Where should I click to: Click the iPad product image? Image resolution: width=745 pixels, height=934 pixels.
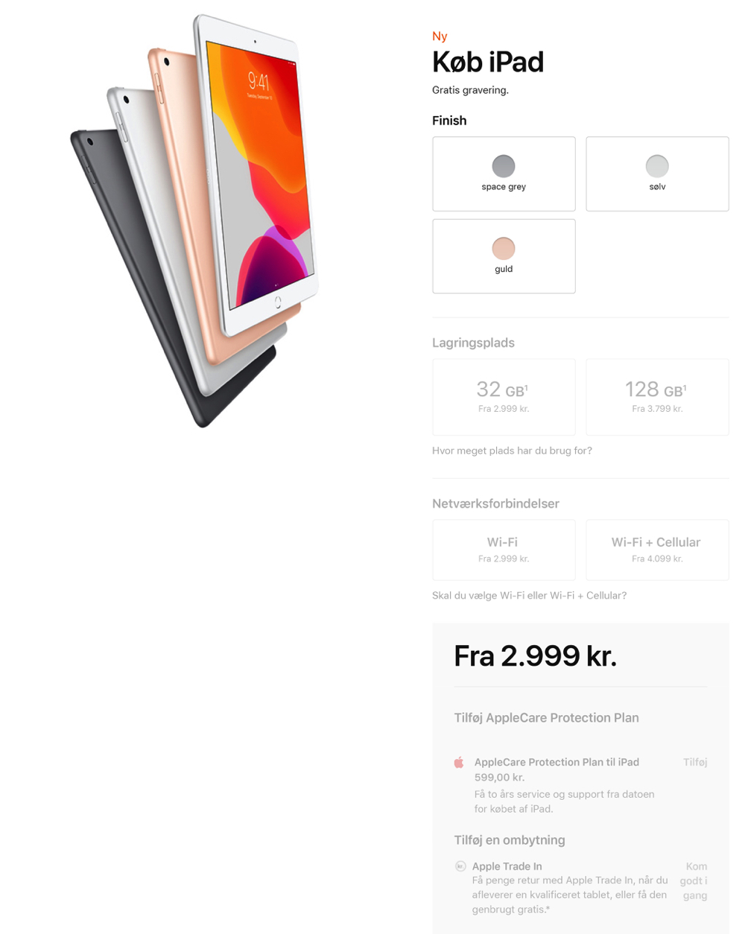(195, 220)
